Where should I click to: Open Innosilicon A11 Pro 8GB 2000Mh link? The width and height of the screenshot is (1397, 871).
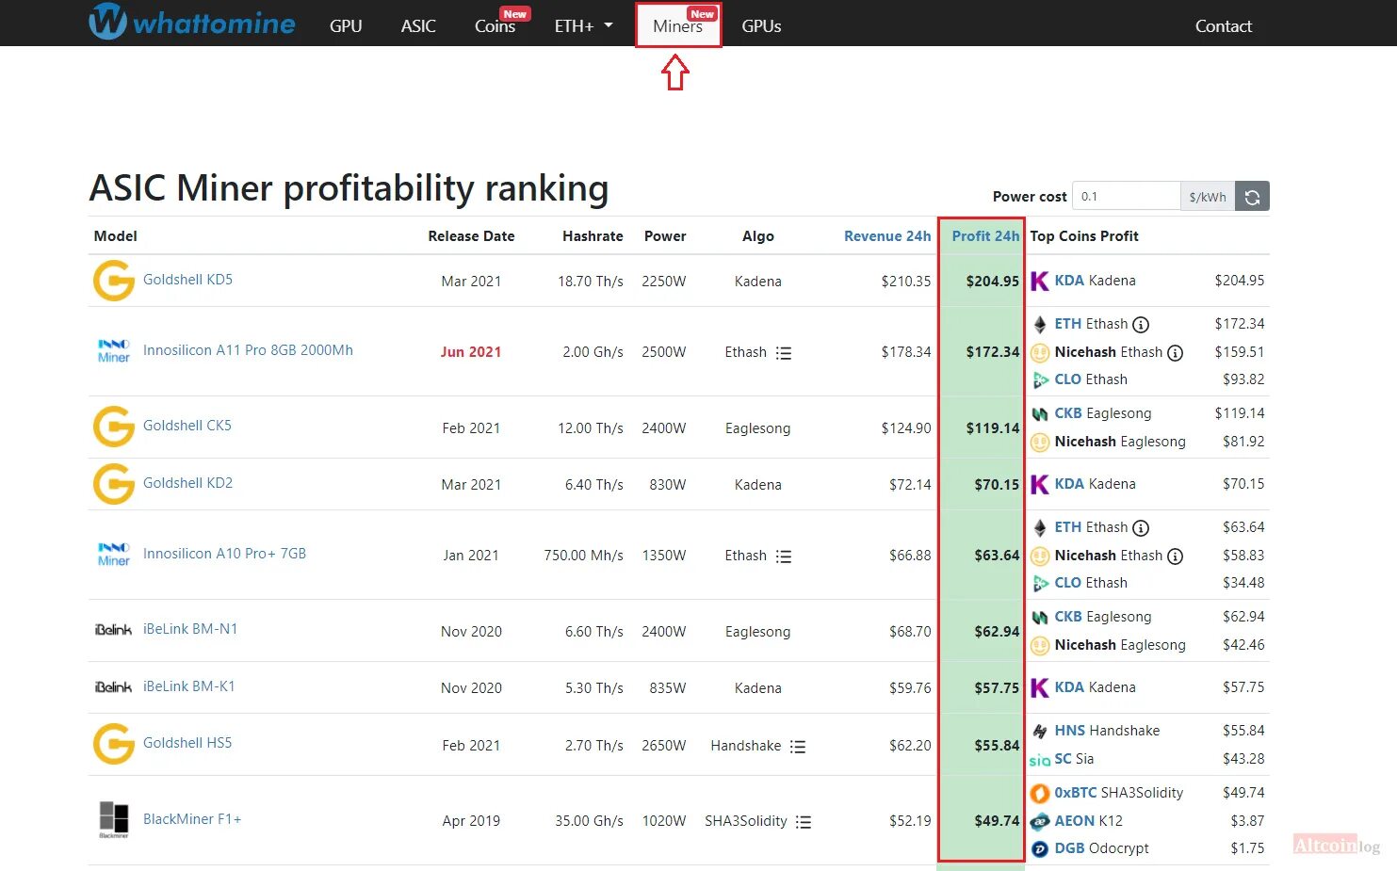[x=248, y=350]
